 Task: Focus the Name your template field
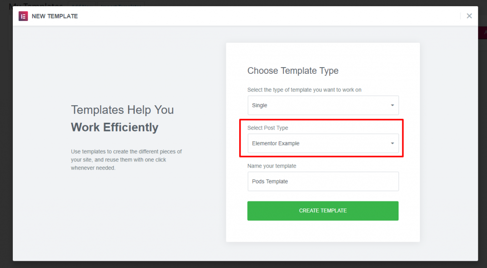322,181
